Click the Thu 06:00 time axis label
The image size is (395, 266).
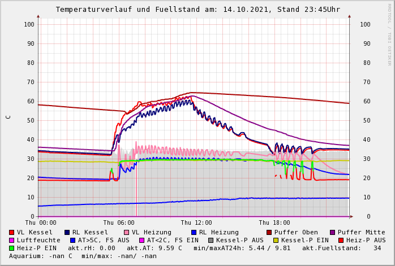(119, 223)
